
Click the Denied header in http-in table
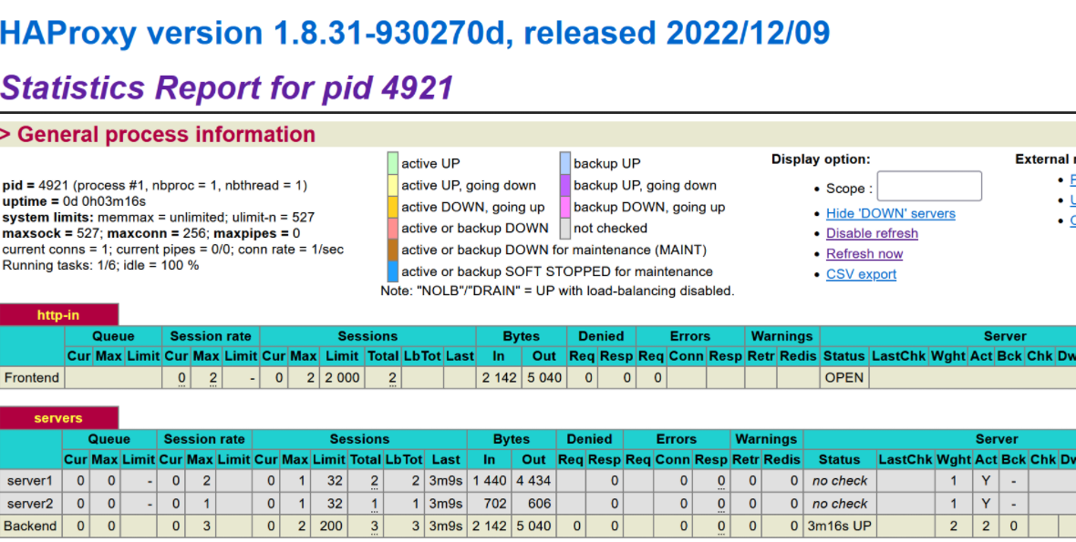[x=601, y=336]
